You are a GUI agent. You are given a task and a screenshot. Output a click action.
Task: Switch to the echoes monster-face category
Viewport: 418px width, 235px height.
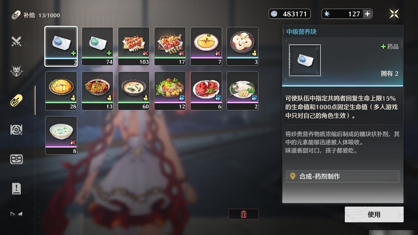[16, 70]
